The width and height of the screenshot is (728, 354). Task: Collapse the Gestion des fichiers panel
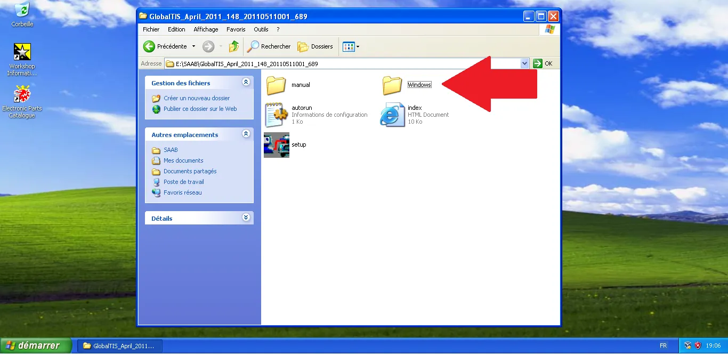coord(246,82)
